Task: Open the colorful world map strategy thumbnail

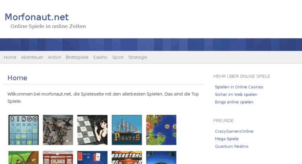Action: [x=161, y=130]
